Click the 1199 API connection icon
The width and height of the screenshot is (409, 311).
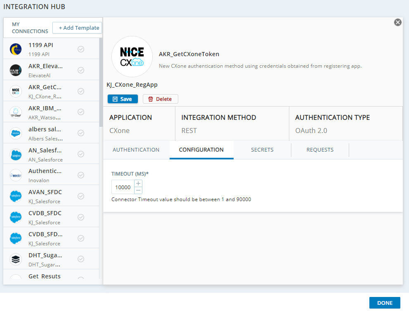tap(16, 49)
